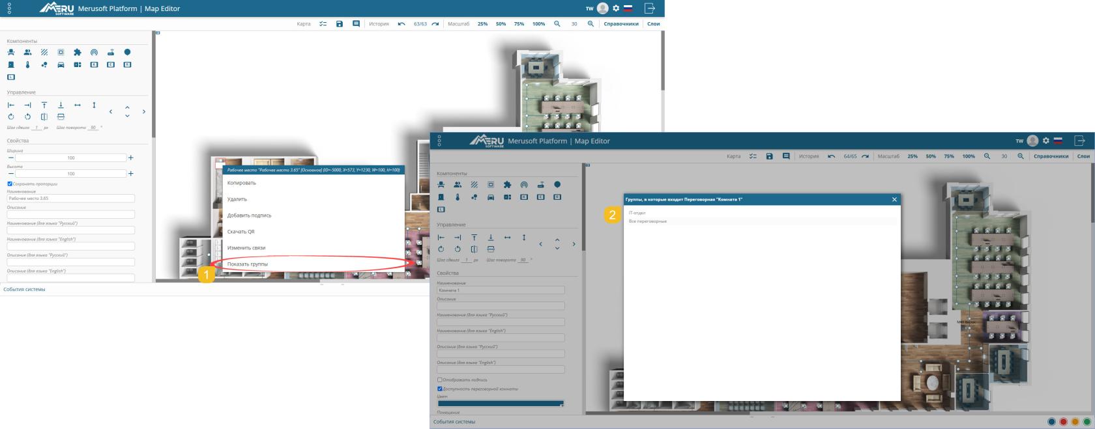
Task: Select the thermometer component in the left window
Action: [x=27, y=64]
